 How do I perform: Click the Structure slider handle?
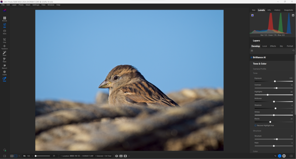click(277, 139)
